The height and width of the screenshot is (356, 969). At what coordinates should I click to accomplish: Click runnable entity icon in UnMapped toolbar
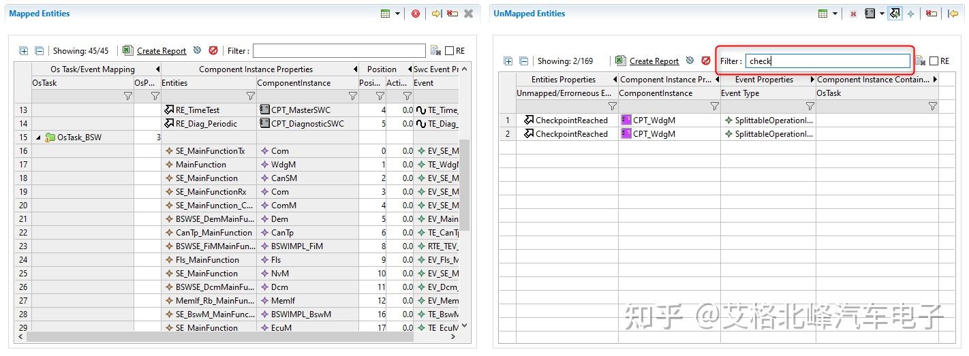(x=894, y=14)
